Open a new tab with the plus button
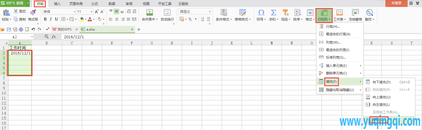Screen dimensions: 422x130 [x=139, y=29]
